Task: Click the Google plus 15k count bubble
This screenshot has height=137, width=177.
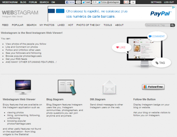Action: (133, 2)
